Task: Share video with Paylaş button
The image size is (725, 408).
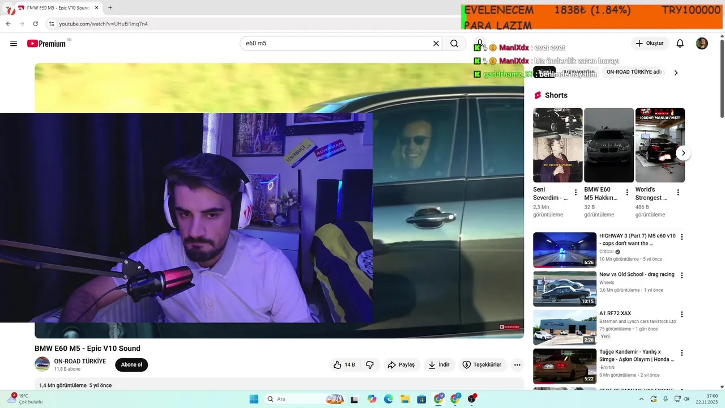Action: [x=401, y=365]
